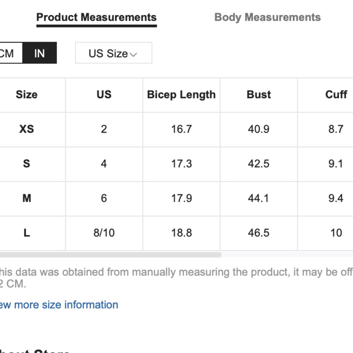Select the XS size row label
The width and height of the screenshot is (353, 353).
tap(26, 129)
